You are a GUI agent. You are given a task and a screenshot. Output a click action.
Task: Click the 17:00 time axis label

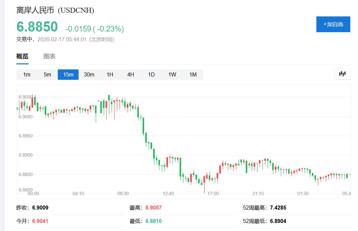pos(213,193)
